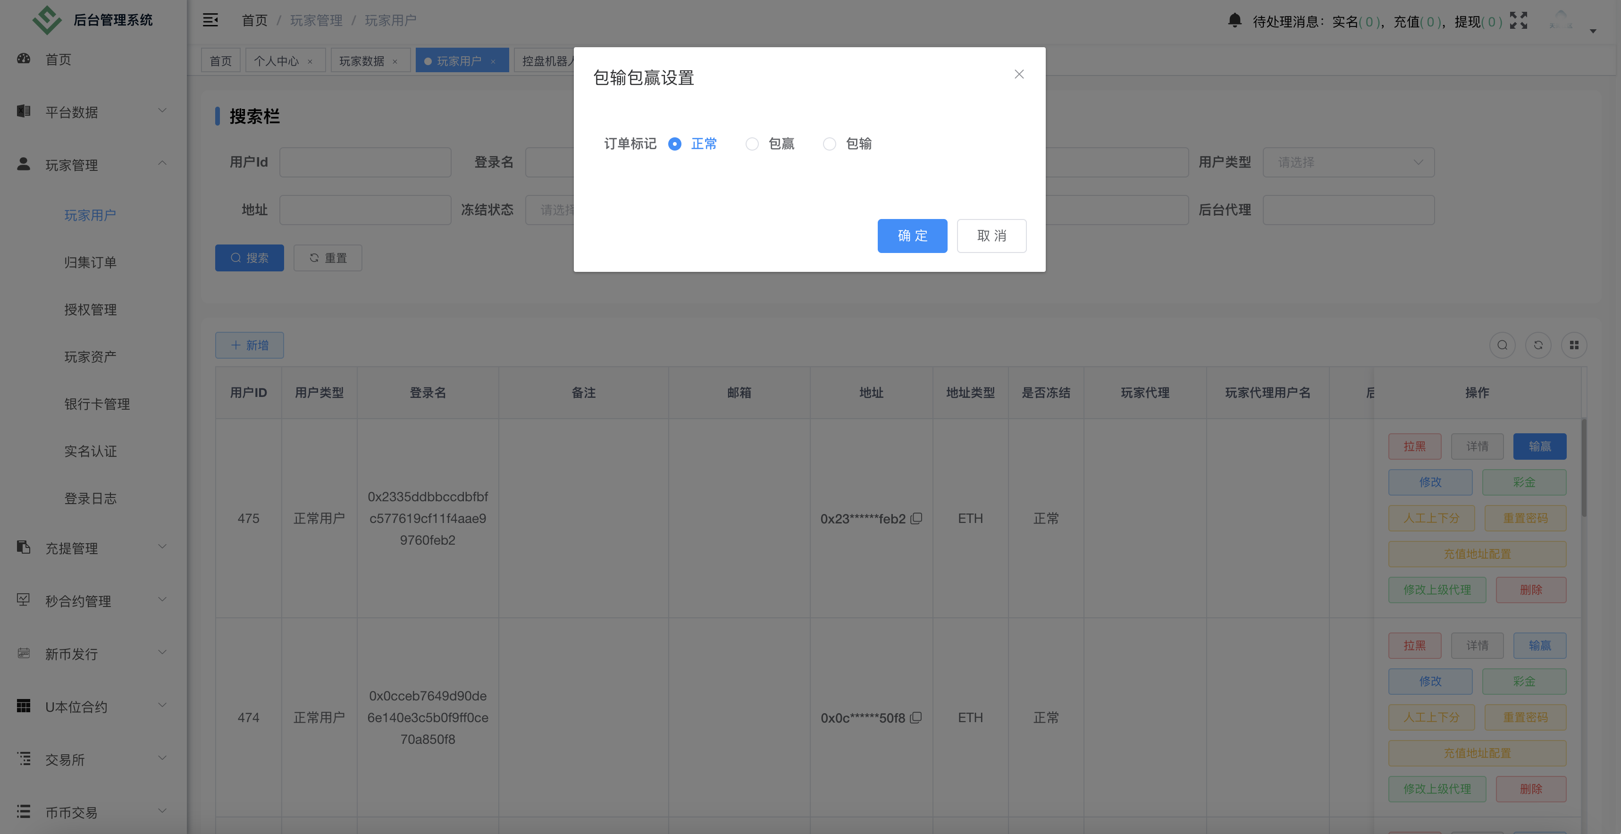Copy address 0x23******feb2 via copy icon
1621x834 pixels.
(x=917, y=518)
